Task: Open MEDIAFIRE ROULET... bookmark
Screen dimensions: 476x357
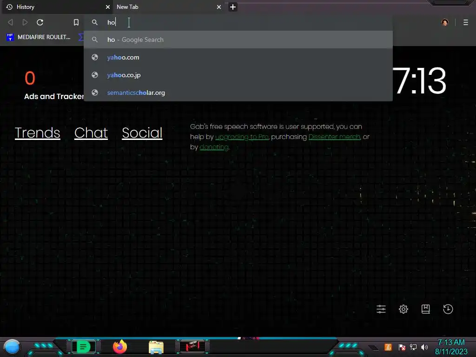Action: (38, 37)
